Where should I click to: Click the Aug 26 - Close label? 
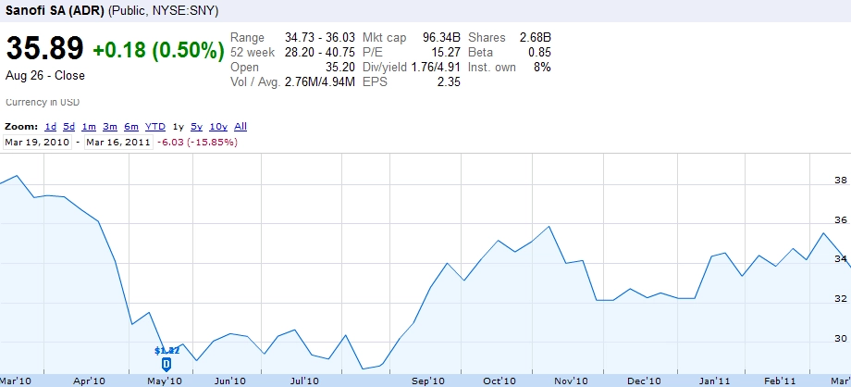pos(45,76)
